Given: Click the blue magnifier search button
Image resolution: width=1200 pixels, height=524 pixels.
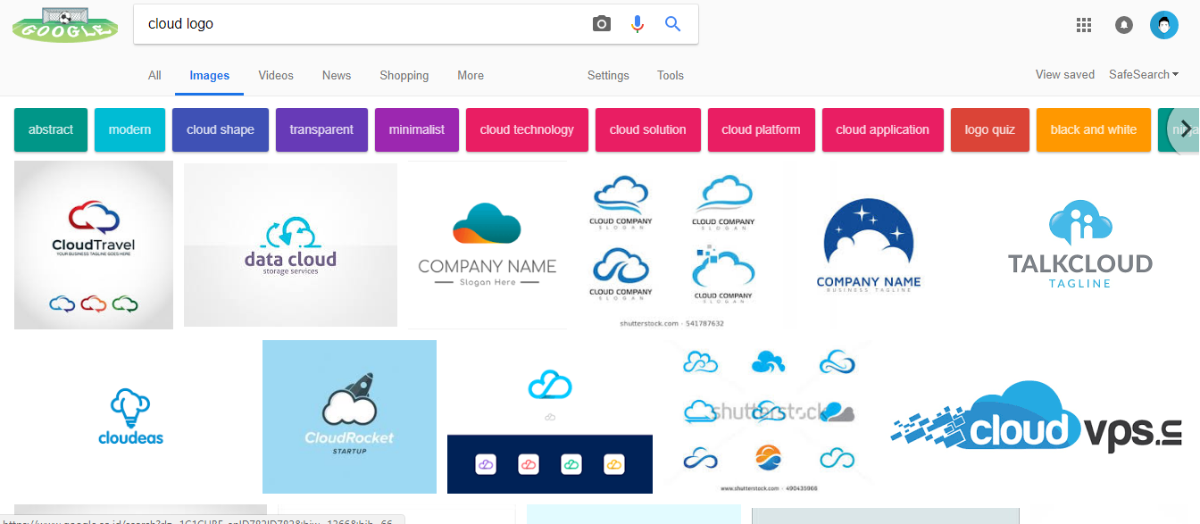Looking at the screenshot, I should click(x=673, y=24).
